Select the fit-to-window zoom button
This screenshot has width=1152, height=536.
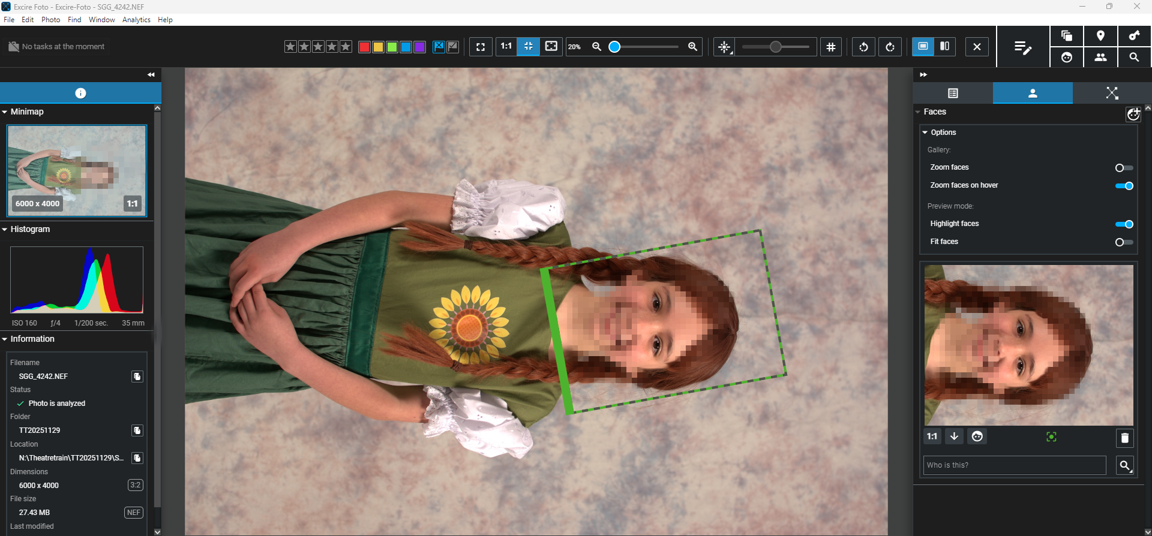coord(529,46)
